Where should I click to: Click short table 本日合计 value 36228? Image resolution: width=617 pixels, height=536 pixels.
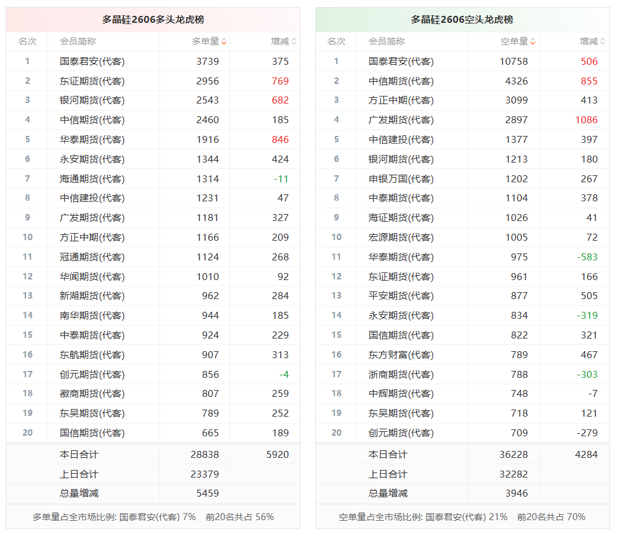513,455
